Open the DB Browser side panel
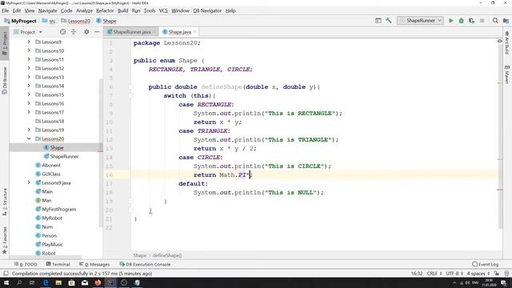The image size is (512, 288). (x=5, y=80)
